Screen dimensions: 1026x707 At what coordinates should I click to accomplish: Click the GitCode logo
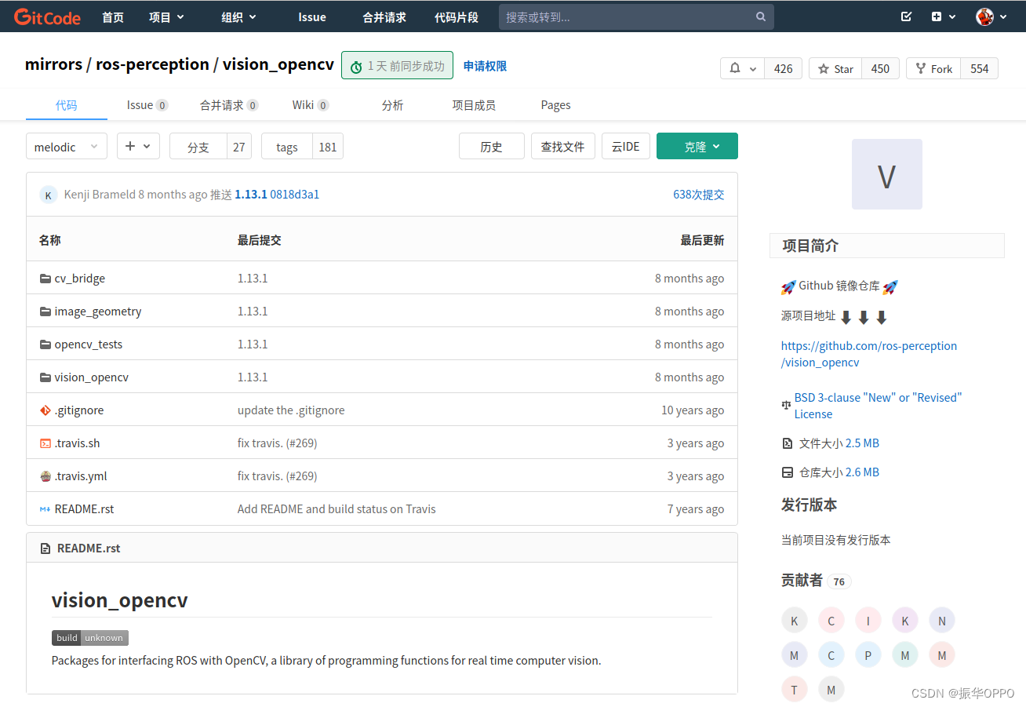47,16
